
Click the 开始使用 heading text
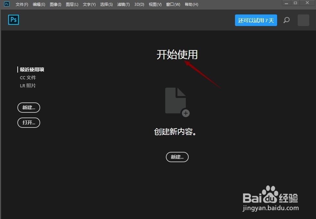click(177, 55)
